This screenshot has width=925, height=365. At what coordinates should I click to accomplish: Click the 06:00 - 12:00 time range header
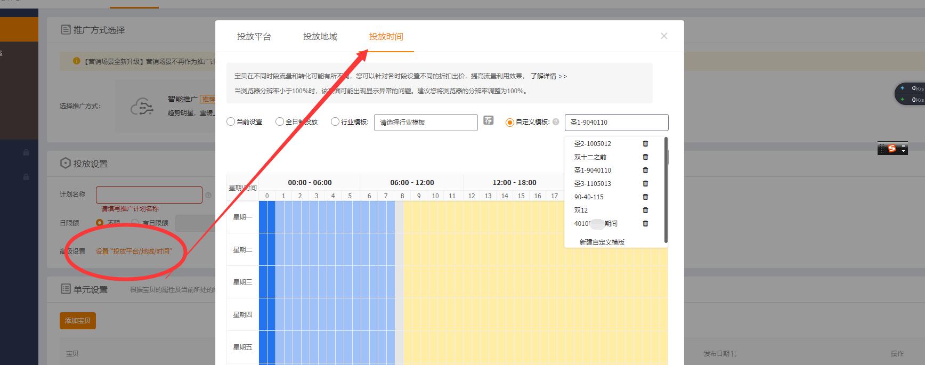tap(412, 182)
